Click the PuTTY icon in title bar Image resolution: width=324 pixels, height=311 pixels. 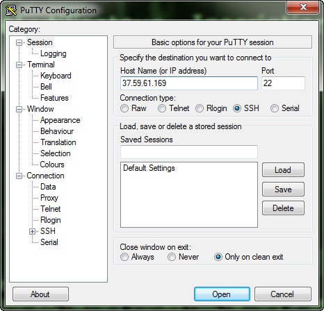[11, 10]
